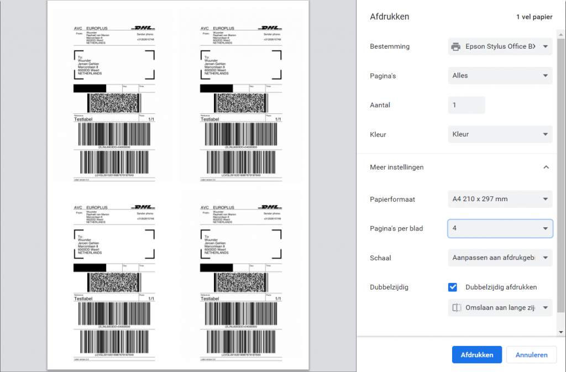Click the Aantal label
566x372 pixels.
pyautogui.click(x=380, y=105)
